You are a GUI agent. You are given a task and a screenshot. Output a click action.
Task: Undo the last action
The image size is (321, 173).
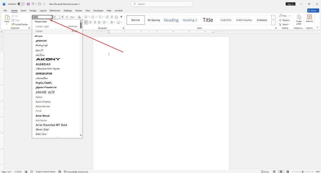tap(33, 4)
